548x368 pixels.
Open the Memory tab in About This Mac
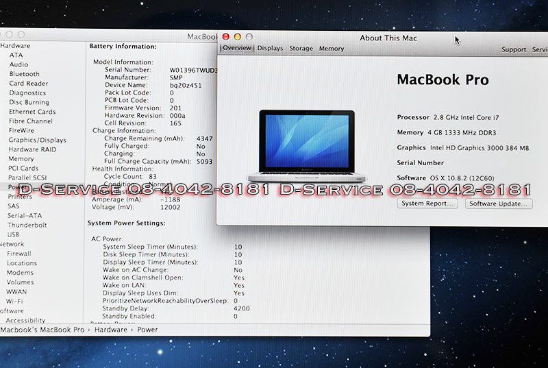point(332,49)
